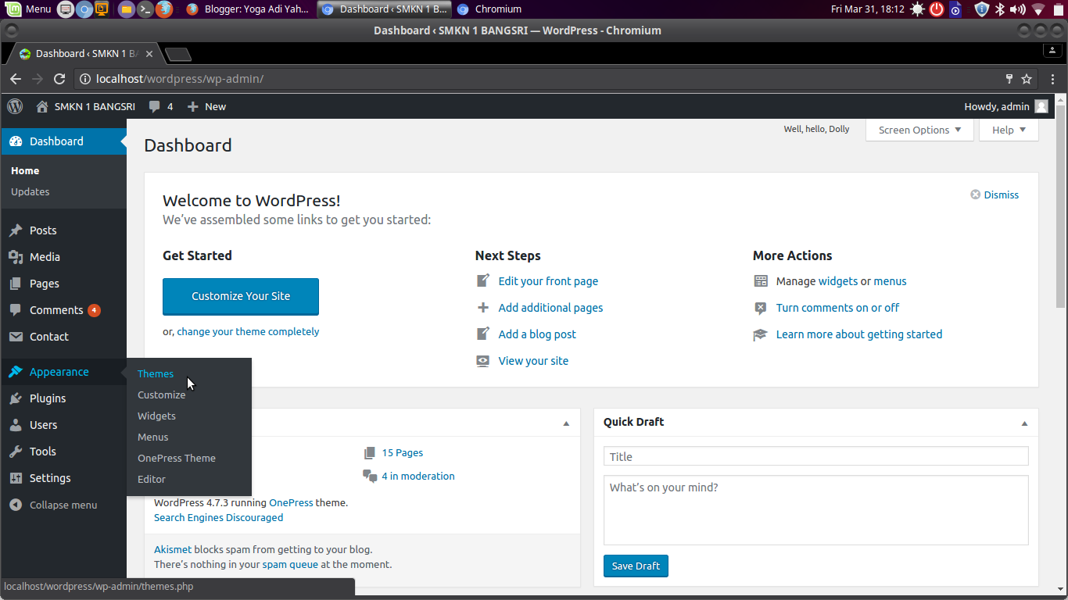Open the Search Engines Discouraged link
Viewport: 1068px width, 600px height.
point(219,517)
